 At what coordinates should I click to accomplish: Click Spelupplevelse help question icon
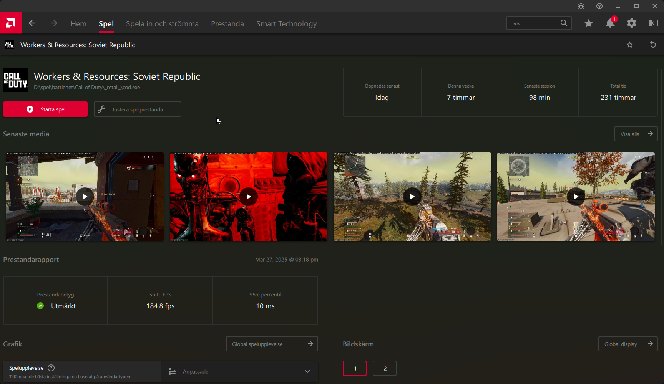51,368
